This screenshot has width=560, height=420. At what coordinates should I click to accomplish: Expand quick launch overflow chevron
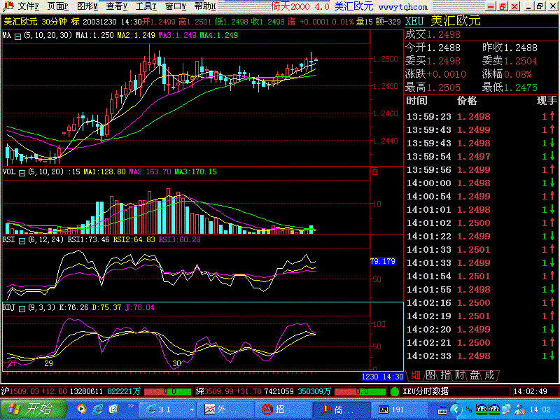point(130,406)
